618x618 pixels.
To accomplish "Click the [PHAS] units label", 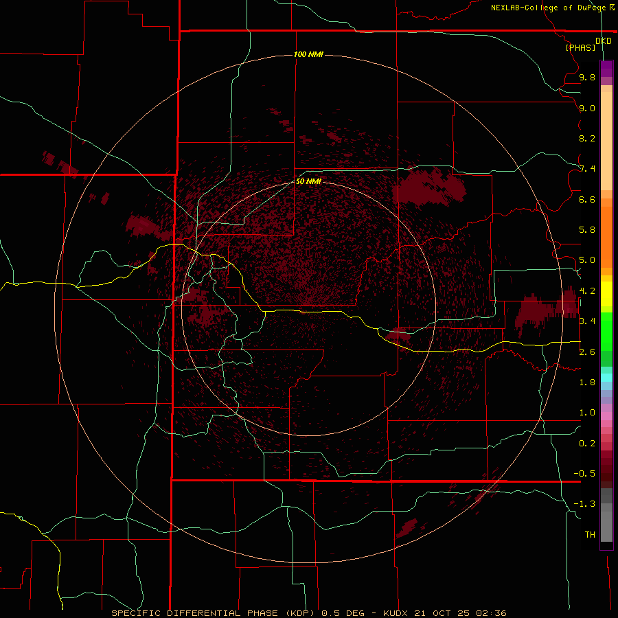I will (580, 47).
